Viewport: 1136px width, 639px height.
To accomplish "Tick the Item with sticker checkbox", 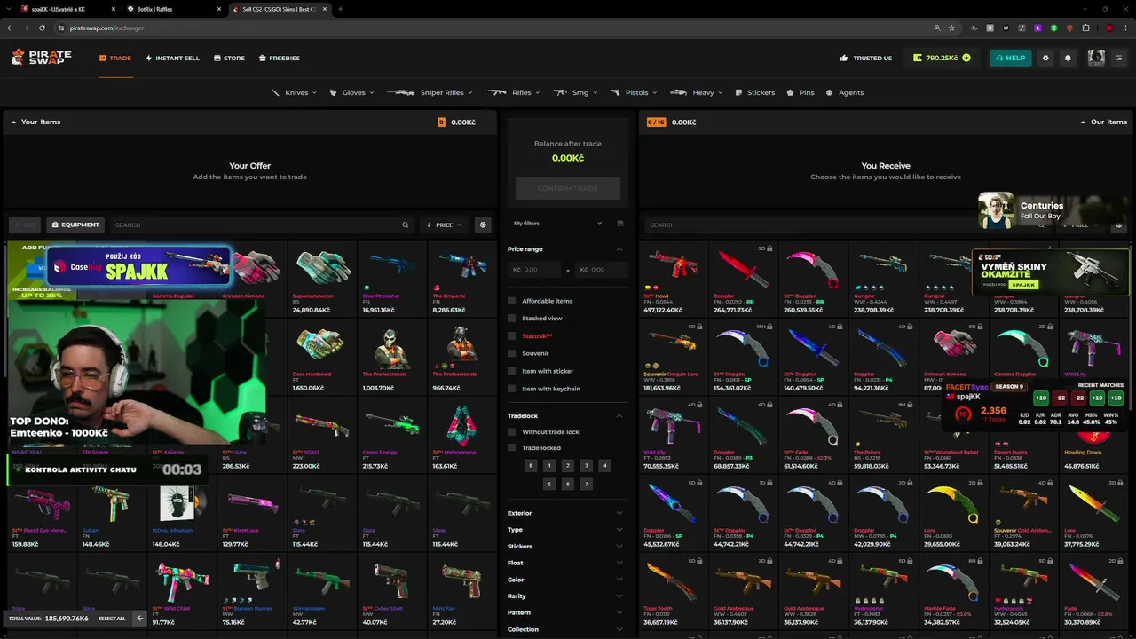I will [x=511, y=371].
